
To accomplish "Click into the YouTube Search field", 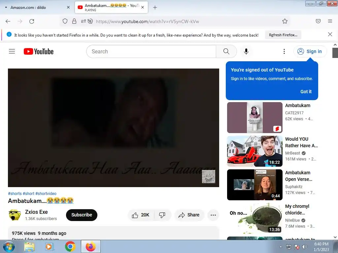I will 151,51.
